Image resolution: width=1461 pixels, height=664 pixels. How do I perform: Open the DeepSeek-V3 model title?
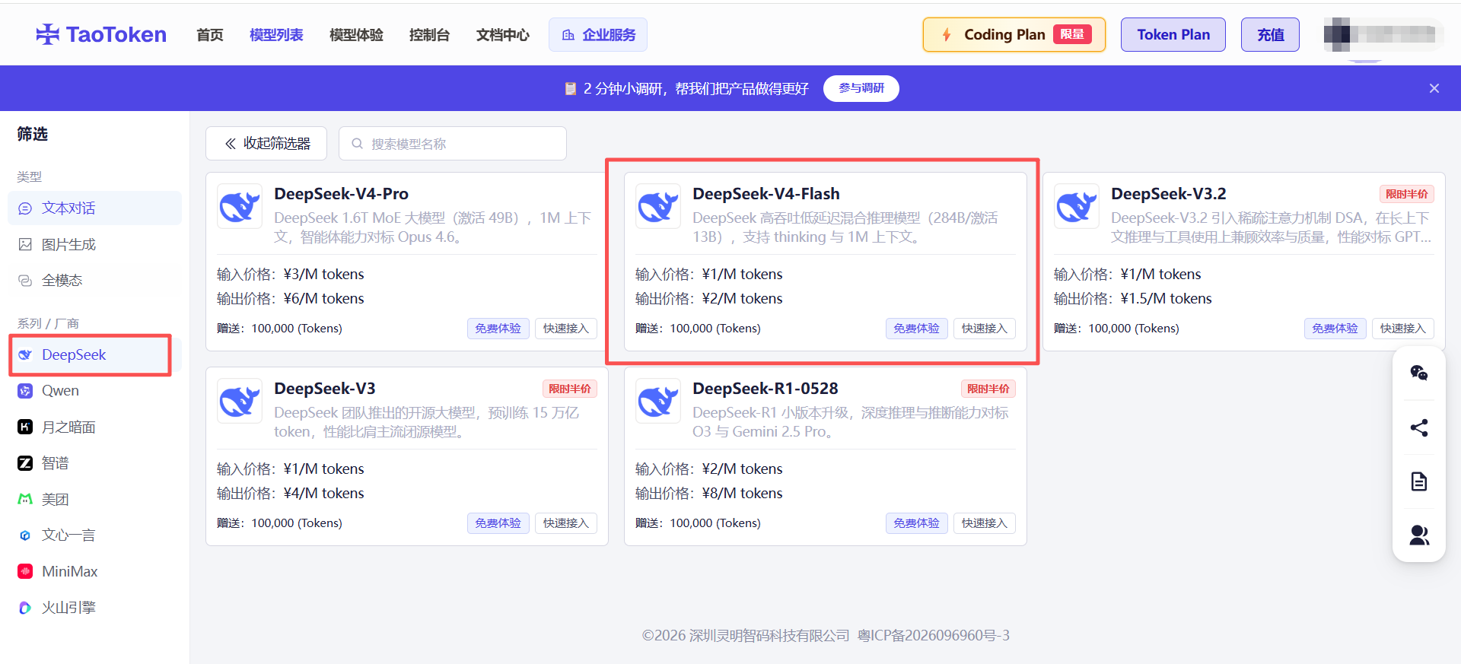pos(325,389)
